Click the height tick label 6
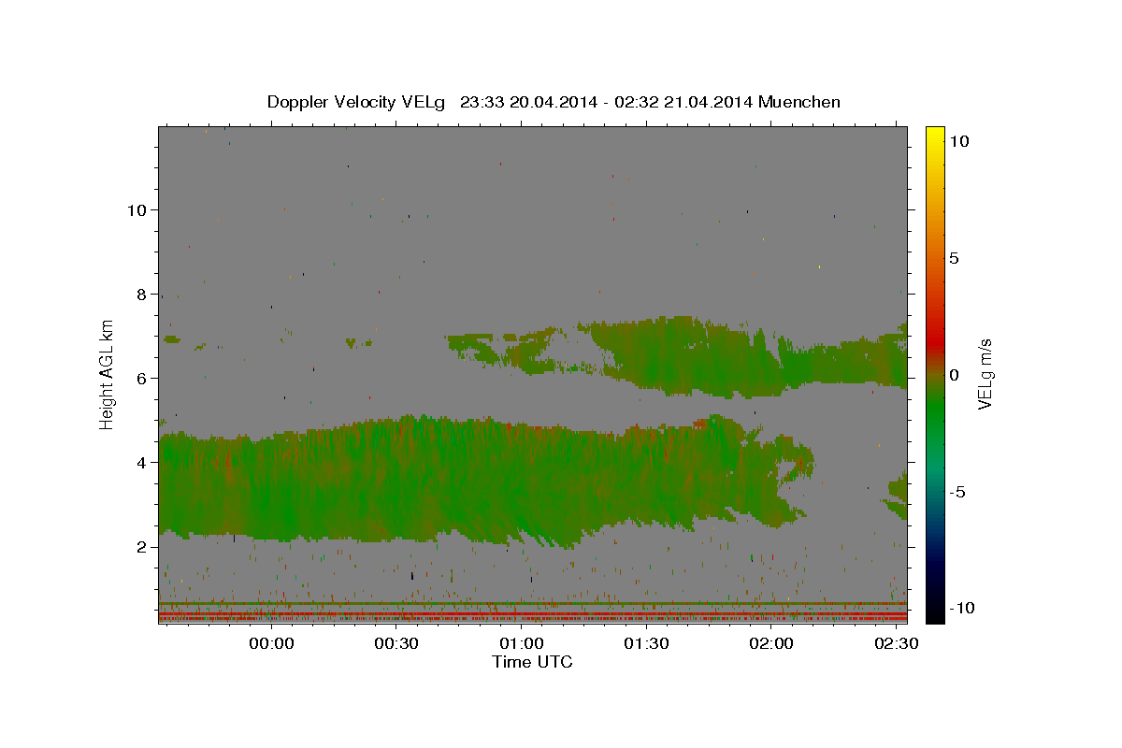1122x748 pixels. point(140,379)
